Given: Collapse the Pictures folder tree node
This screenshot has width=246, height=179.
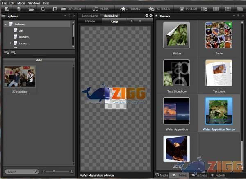Looking at the screenshot, I should point(6,25).
